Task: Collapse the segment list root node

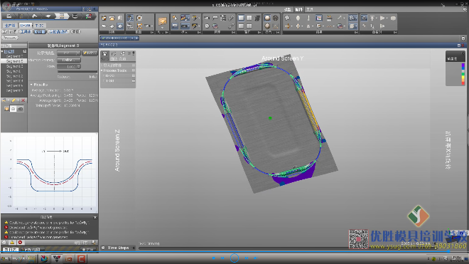Action: 2,51
